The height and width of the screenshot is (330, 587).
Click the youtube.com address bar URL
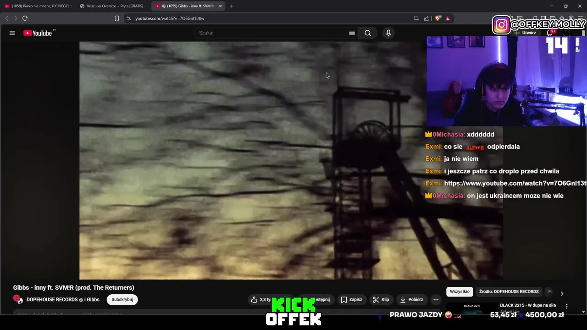[170, 18]
